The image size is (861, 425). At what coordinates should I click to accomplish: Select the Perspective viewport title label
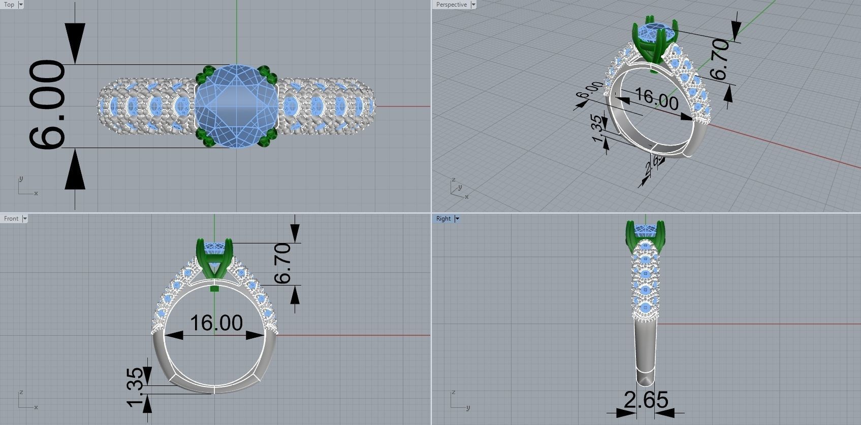pyautogui.click(x=452, y=5)
